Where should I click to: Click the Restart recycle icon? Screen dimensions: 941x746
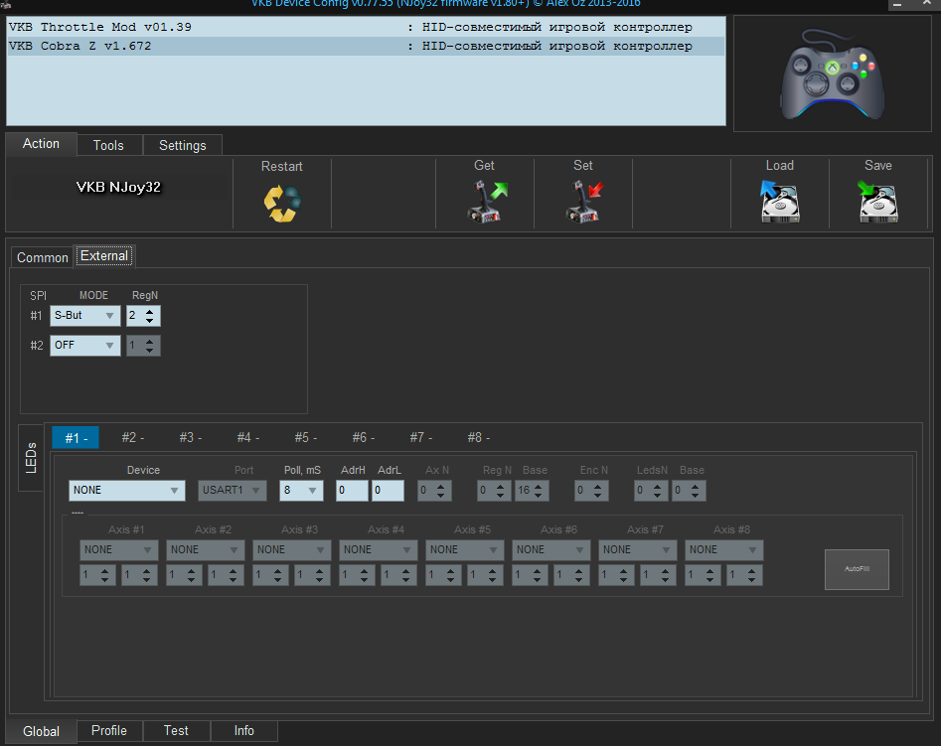tap(282, 204)
